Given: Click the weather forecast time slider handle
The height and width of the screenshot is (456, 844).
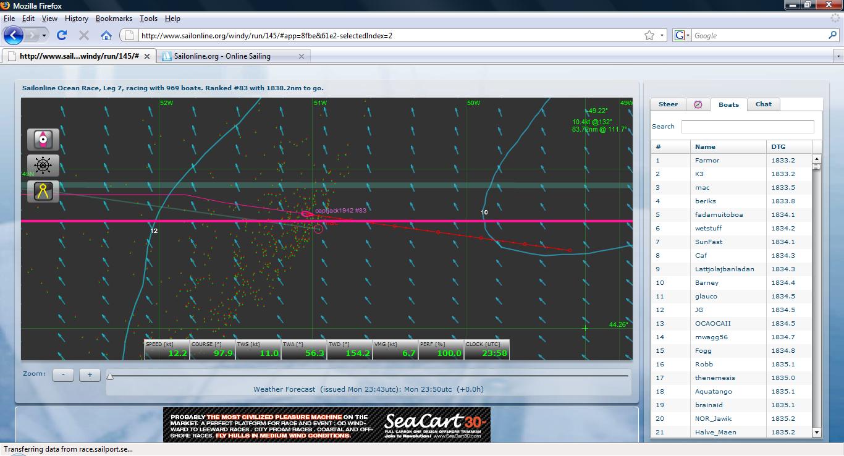Looking at the screenshot, I should 110,376.
